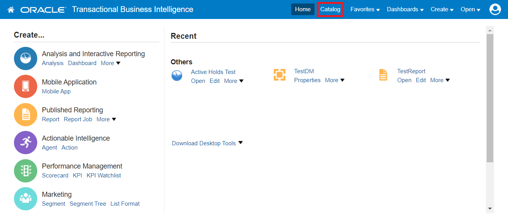The height and width of the screenshot is (215, 508).
Task: Expand More under Analysis and Interactive Reporting
Action: 111,63
